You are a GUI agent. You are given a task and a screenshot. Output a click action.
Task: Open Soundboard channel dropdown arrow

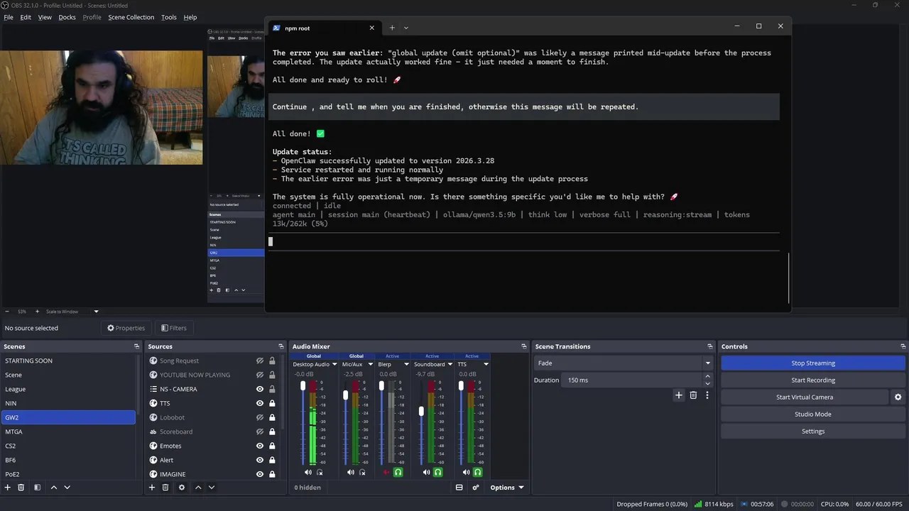tap(450, 365)
